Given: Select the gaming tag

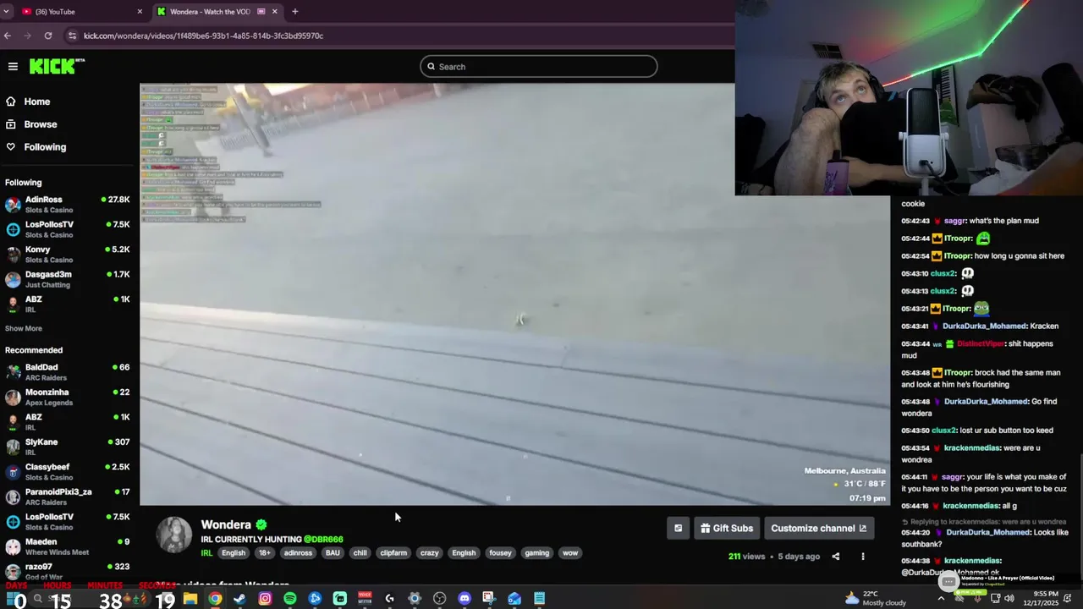Looking at the screenshot, I should coord(537,553).
